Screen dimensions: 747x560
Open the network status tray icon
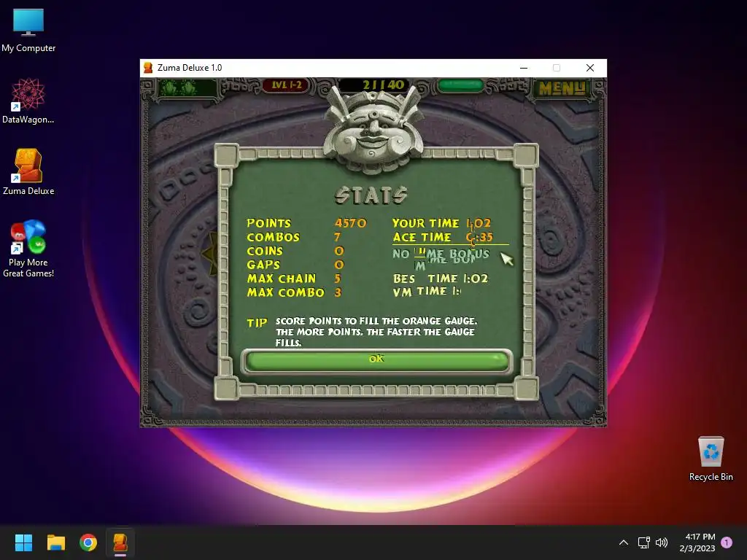pos(643,542)
